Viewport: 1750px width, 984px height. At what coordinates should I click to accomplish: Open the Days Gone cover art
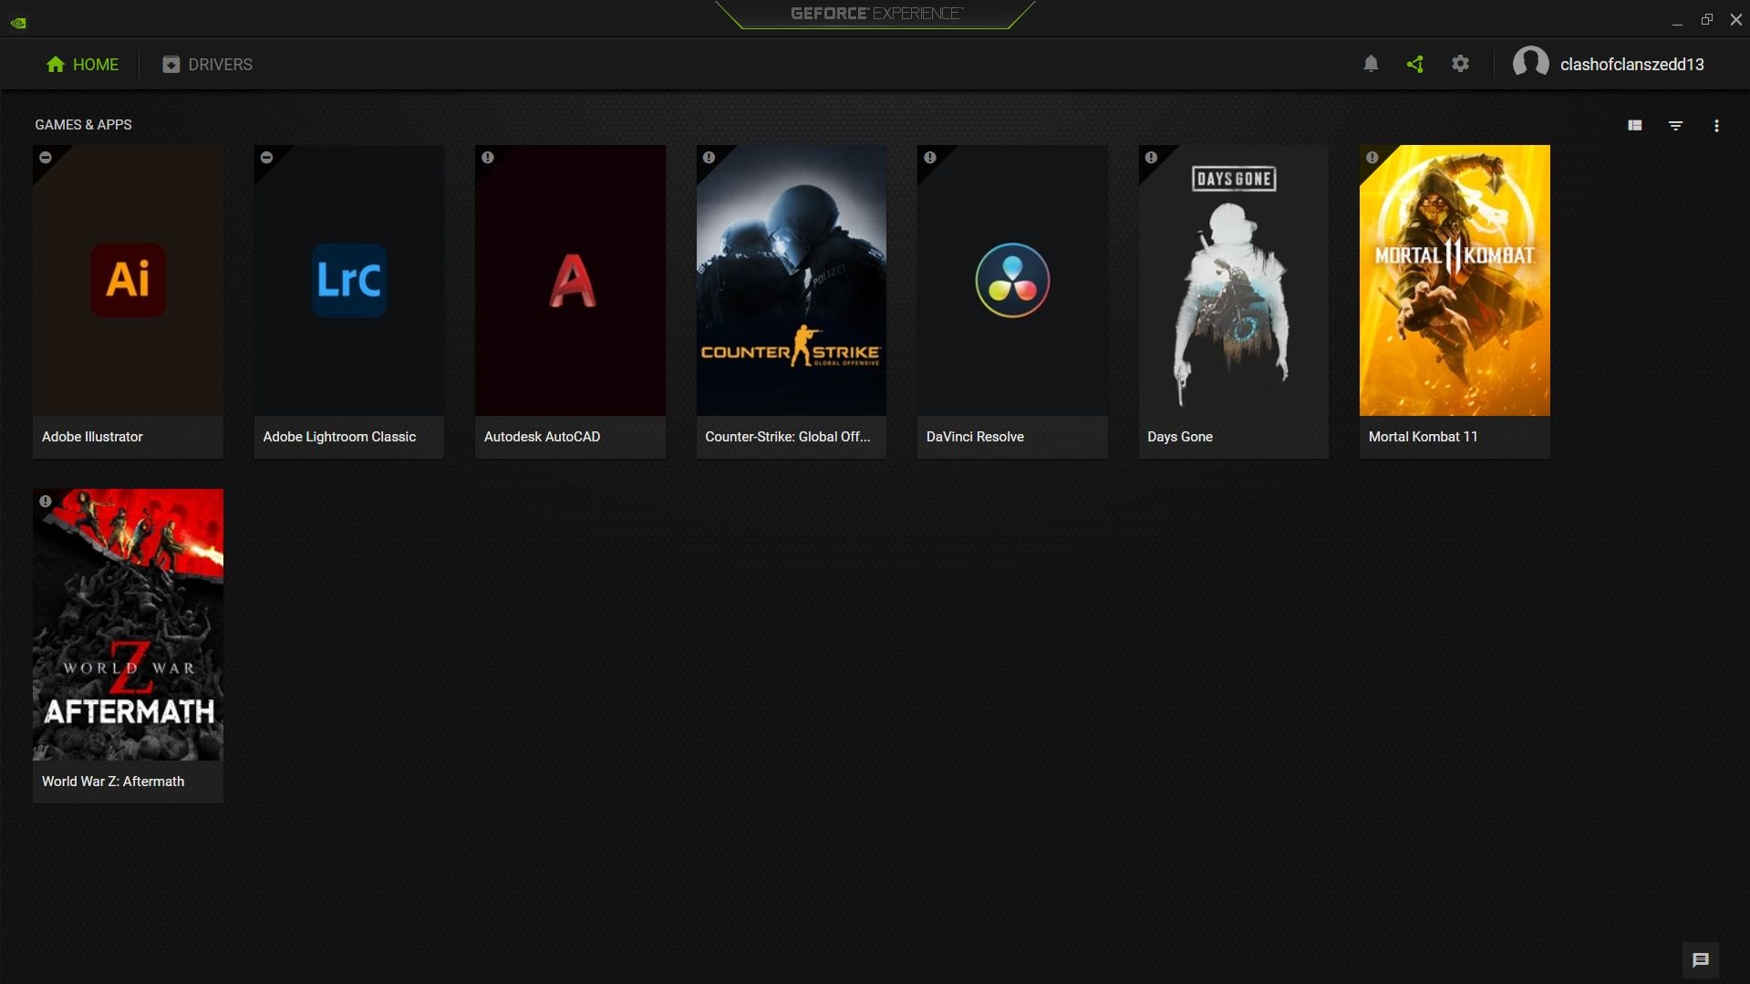coord(1233,280)
